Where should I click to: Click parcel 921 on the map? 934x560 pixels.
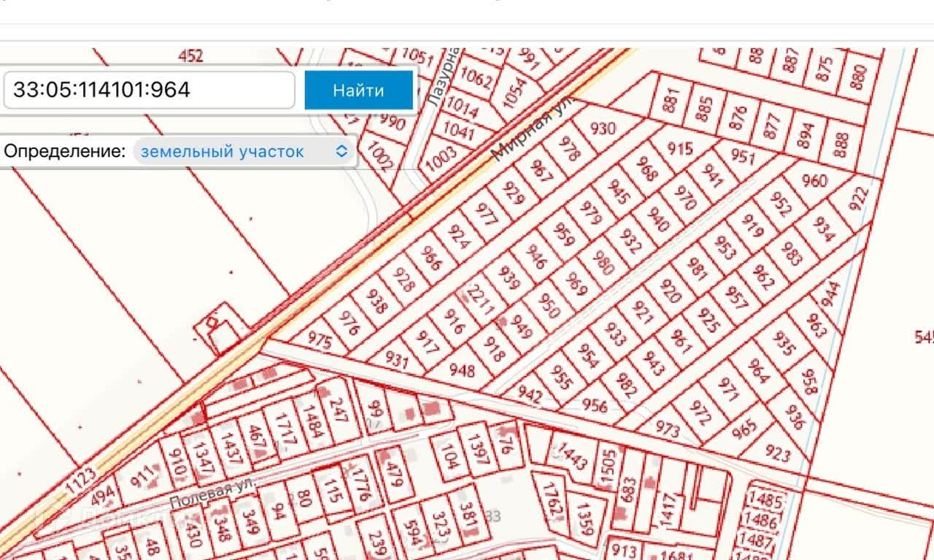643,312
